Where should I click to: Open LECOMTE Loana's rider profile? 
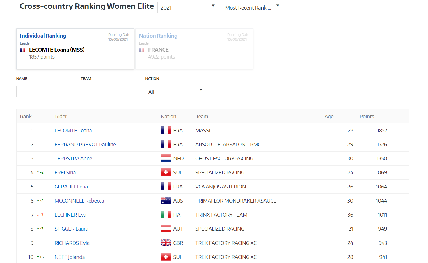73,130
